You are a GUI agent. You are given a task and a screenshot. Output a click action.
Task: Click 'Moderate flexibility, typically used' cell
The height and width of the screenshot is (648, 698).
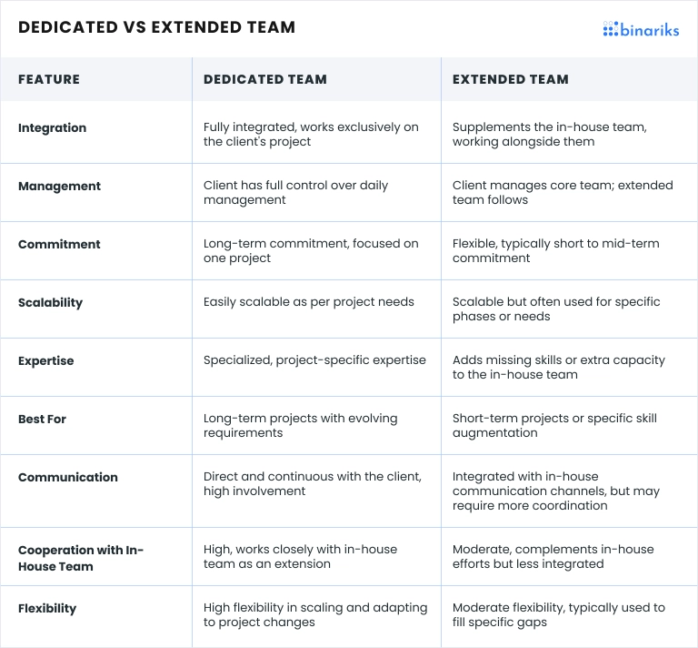click(558, 615)
